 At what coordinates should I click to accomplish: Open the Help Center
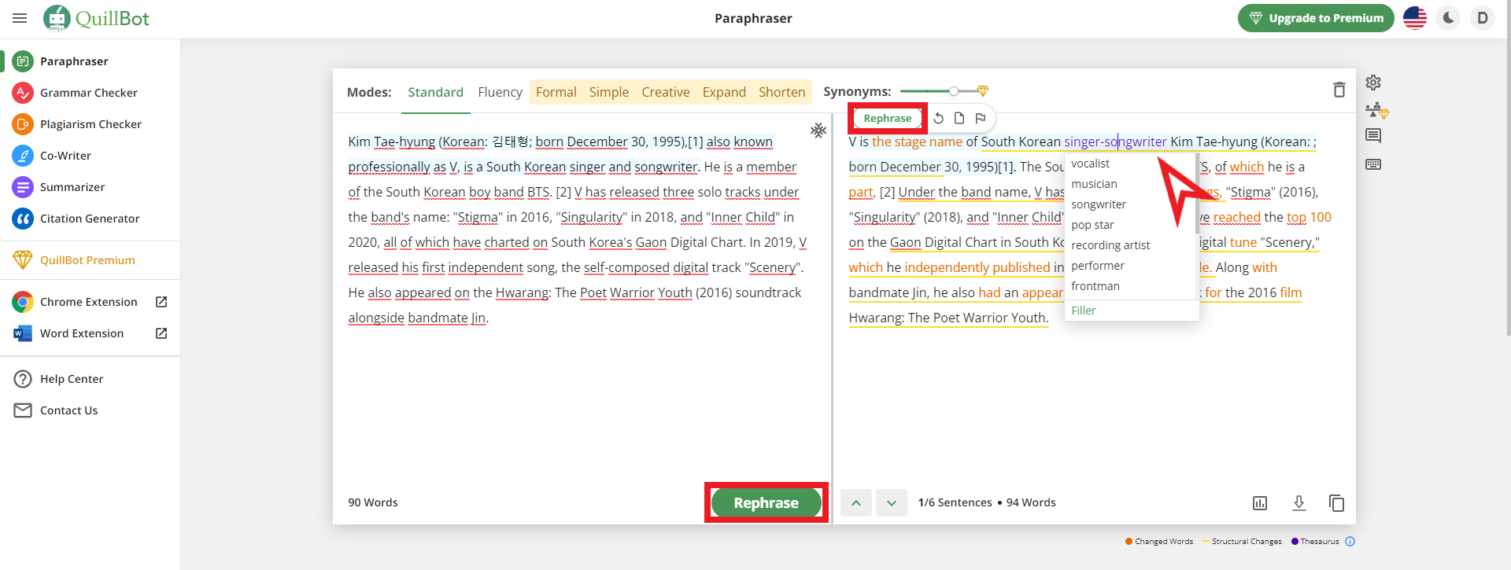point(72,379)
